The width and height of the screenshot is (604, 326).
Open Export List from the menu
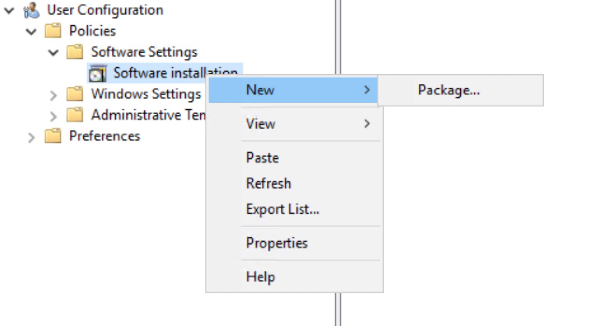[x=282, y=209]
